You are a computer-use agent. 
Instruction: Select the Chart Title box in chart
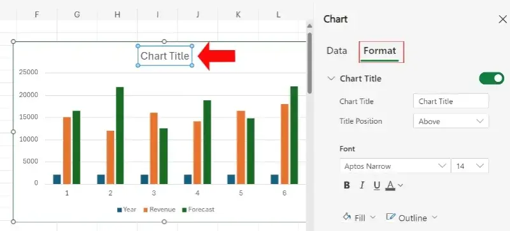point(164,56)
